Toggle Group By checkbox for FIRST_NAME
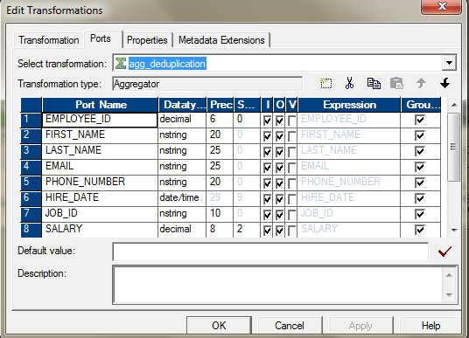Image resolution: width=469 pixels, height=338 pixels. pyautogui.click(x=420, y=135)
